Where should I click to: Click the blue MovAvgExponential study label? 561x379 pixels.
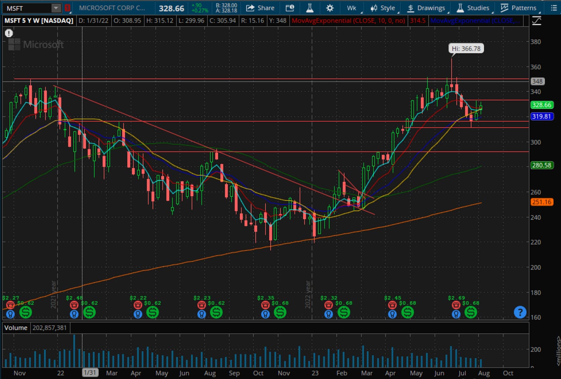coord(475,20)
